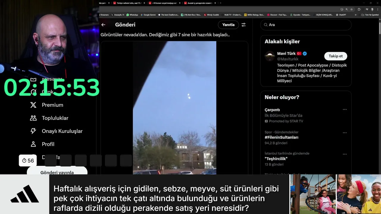Viewport: 381px width, 214px height.
Task: Click the Görüntüler nevada'dan post text
Action: (165, 34)
